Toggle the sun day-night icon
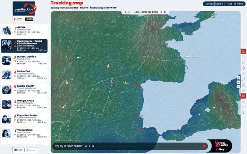247x154 pixels. pos(244,90)
